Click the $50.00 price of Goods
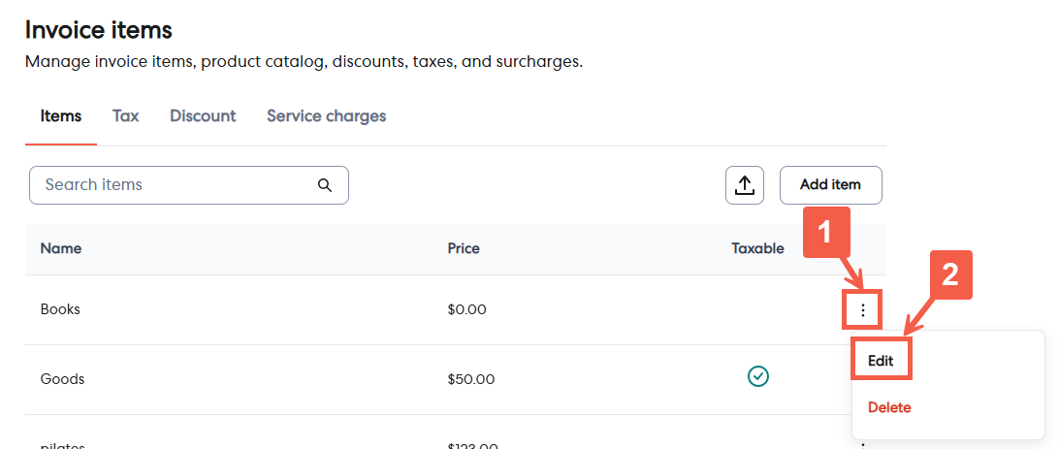This screenshot has height=449, width=1059. pos(471,379)
